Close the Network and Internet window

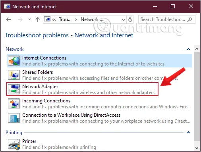point(191,6)
